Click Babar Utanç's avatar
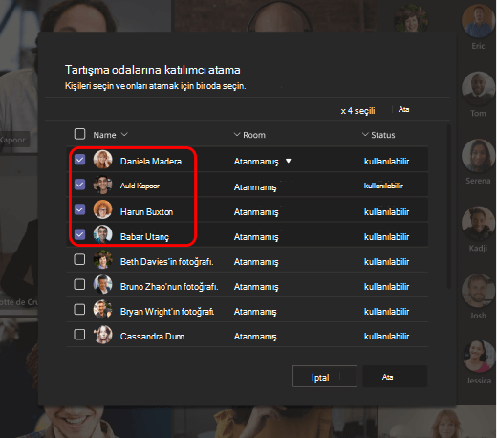The width and height of the screenshot is (497, 438). (102, 234)
